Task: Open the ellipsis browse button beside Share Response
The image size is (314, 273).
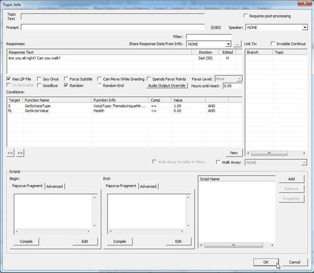Action: [237, 44]
